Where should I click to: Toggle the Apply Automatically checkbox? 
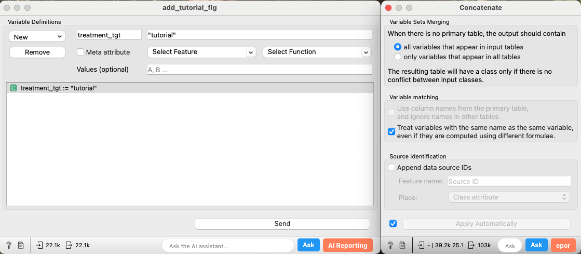point(393,223)
